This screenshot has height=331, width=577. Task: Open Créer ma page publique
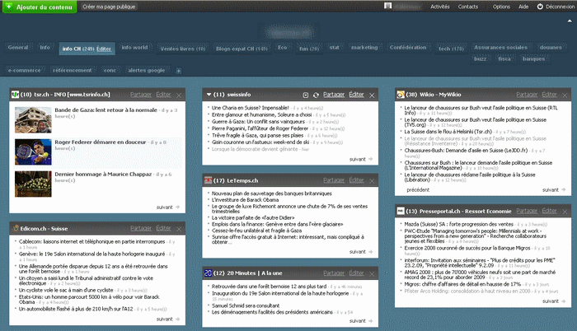(109, 7)
